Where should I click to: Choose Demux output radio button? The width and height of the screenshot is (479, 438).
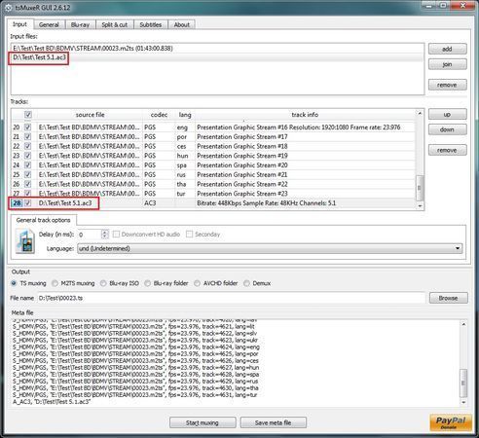click(x=246, y=283)
